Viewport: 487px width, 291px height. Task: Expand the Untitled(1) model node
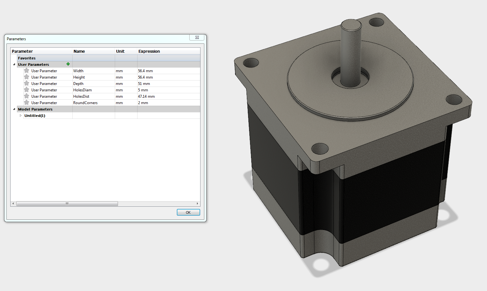[x=20, y=116]
